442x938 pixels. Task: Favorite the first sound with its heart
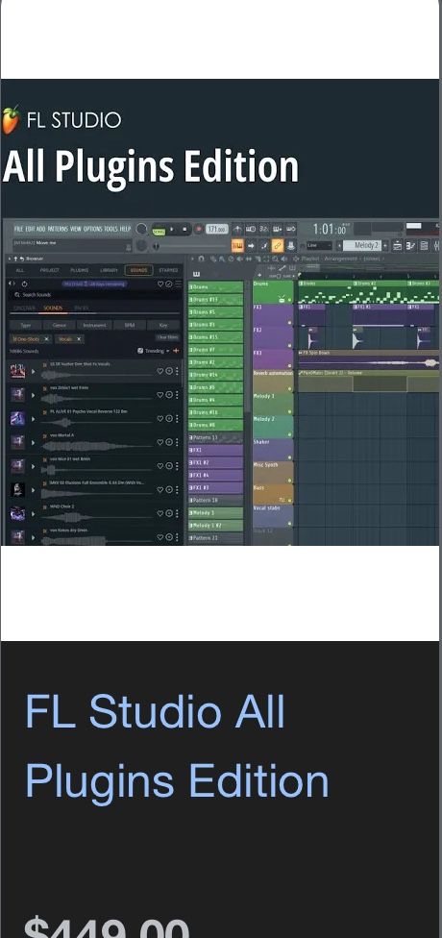(x=160, y=372)
